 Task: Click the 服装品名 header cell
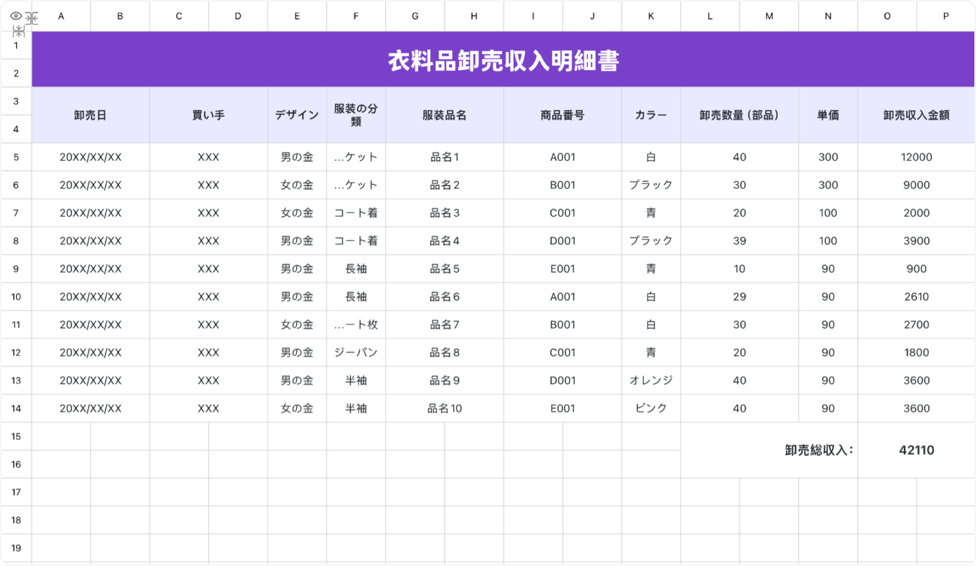point(445,115)
